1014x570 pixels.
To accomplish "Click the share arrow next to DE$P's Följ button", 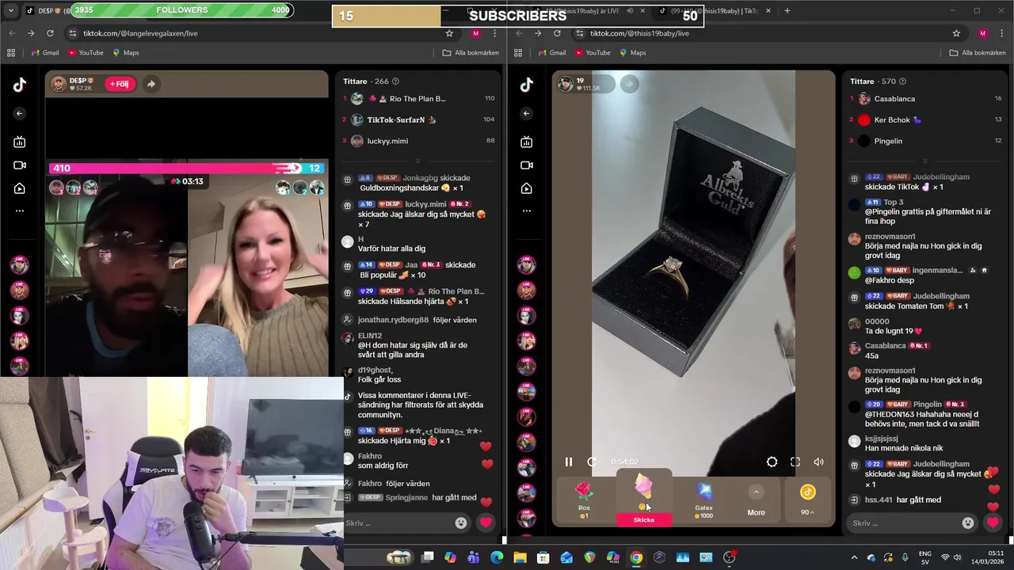I will pyautogui.click(x=151, y=83).
